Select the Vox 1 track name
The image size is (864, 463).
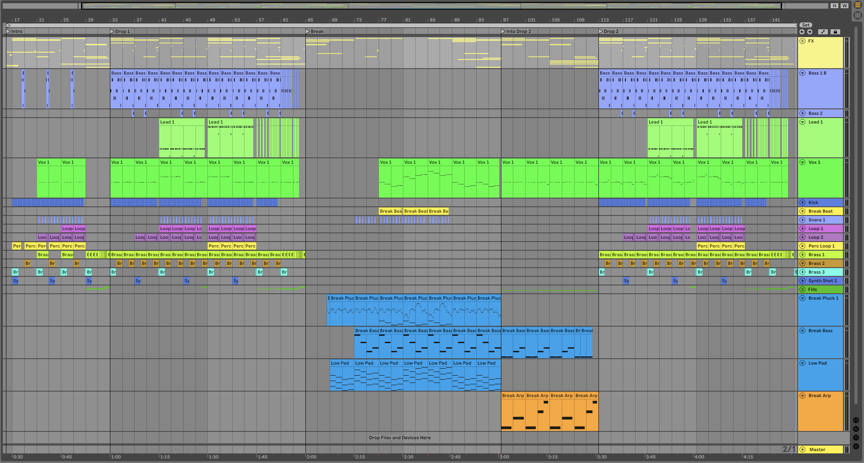tap(814, 162)
